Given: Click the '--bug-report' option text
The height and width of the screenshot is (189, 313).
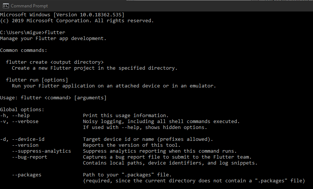Looking at the screenshot, I should tap(30, 157).
